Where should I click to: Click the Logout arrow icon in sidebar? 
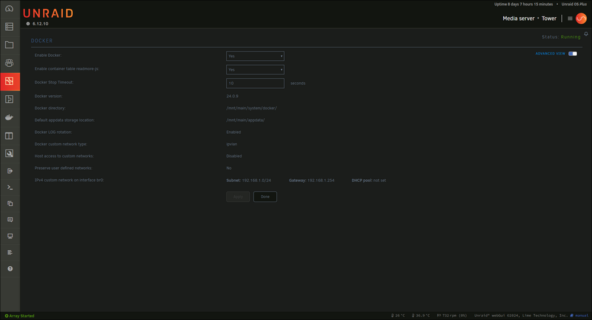coord(10,171)
